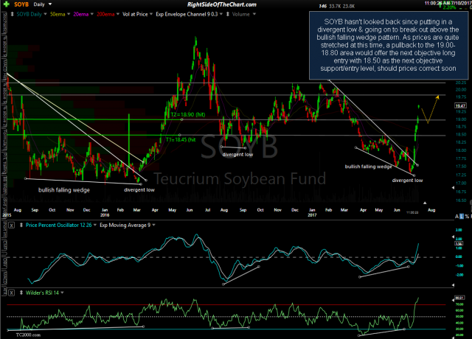Click the reorder arrows beside Volume

click(228, 14)
